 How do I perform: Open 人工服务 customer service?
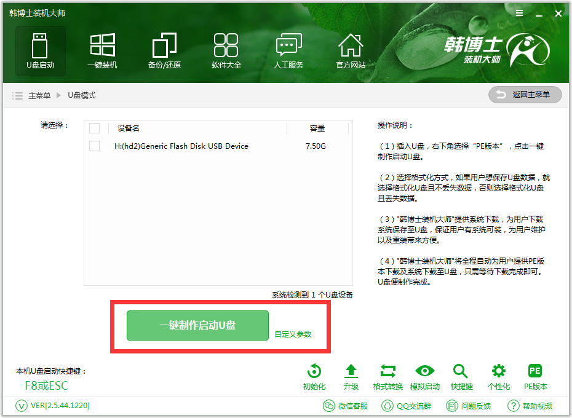tap(288, 50)
